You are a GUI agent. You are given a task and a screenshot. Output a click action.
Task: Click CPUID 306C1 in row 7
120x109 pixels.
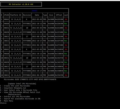click(x=7, y=45)
